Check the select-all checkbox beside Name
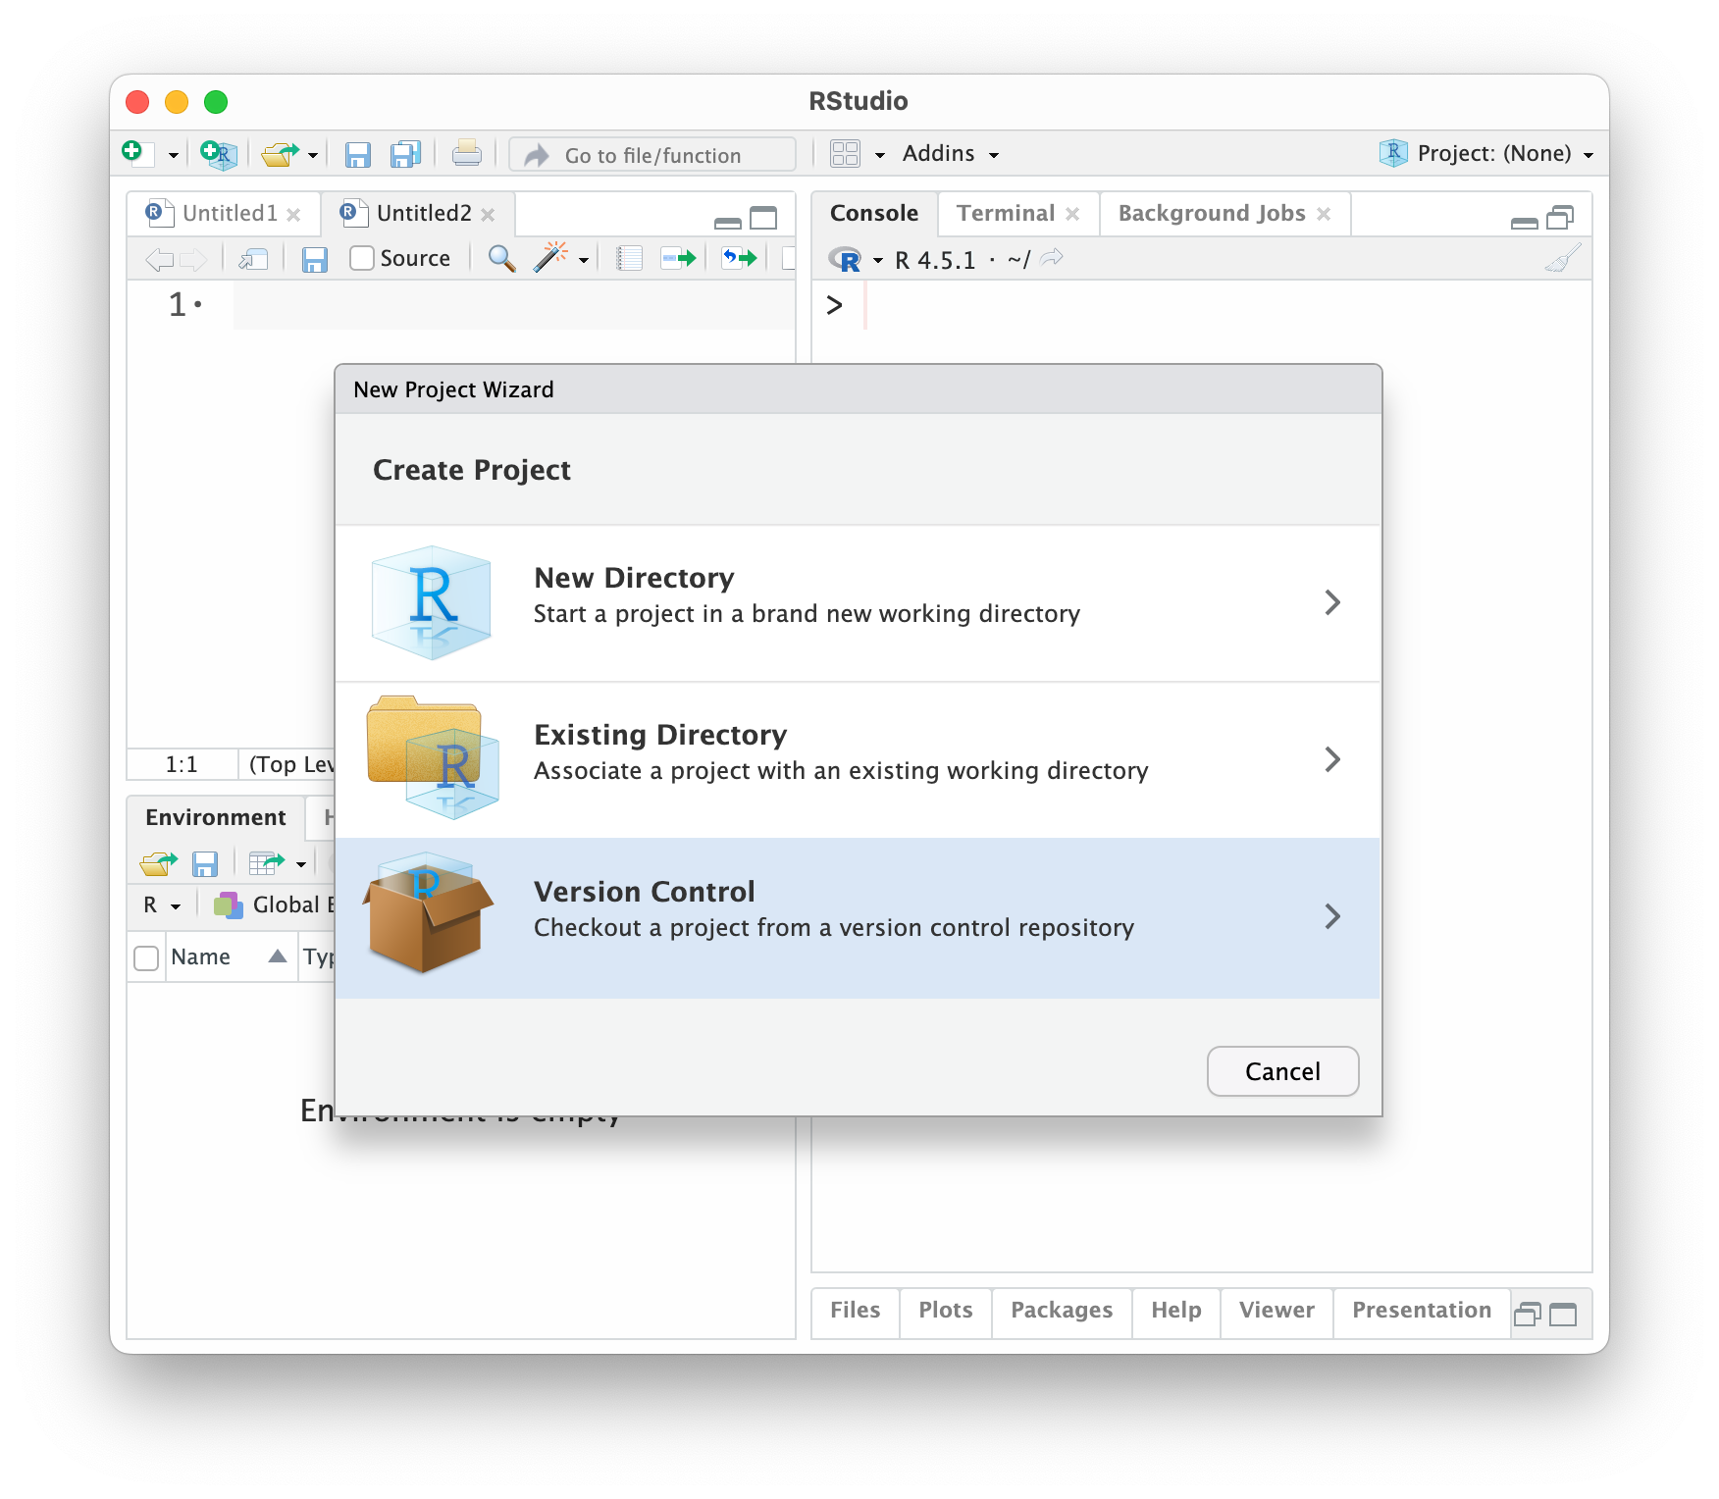 click(x=146, y=957)
